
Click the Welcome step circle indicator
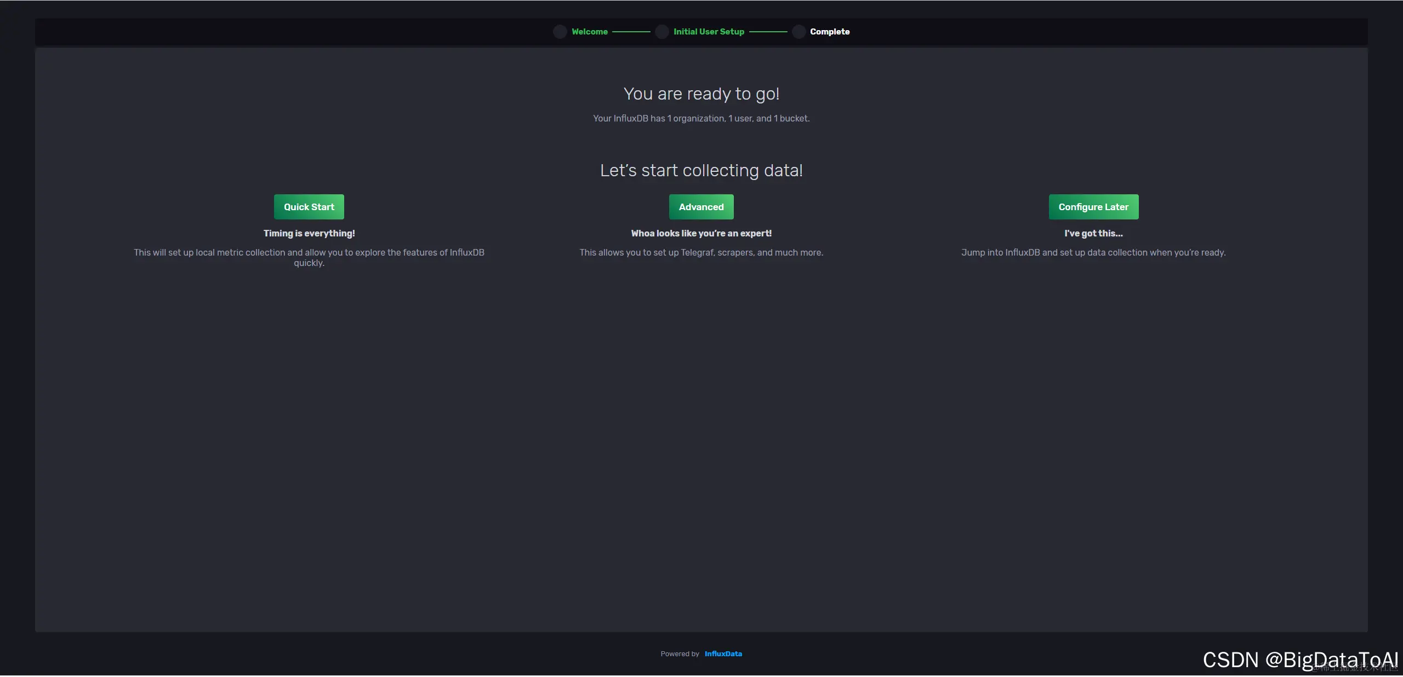point(560,32)
